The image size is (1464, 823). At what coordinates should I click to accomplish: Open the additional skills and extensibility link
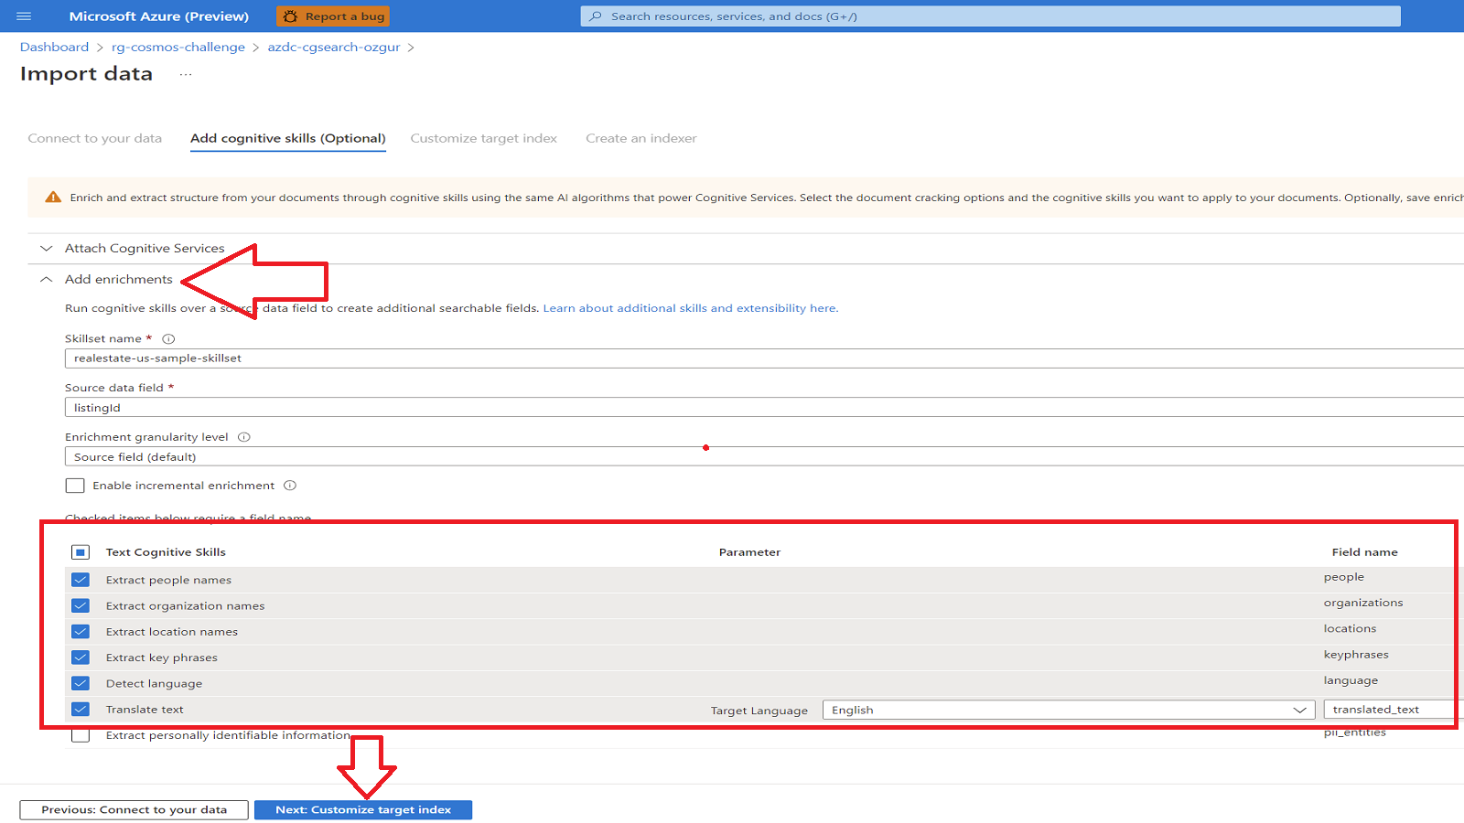pos(690,308)
